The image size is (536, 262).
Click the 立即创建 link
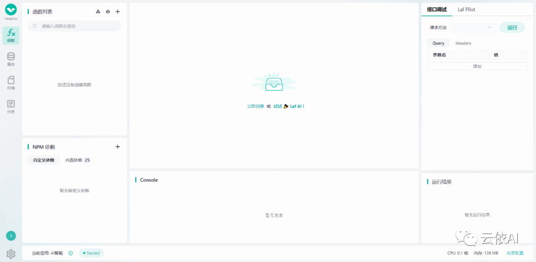click(x=256, y=106)
